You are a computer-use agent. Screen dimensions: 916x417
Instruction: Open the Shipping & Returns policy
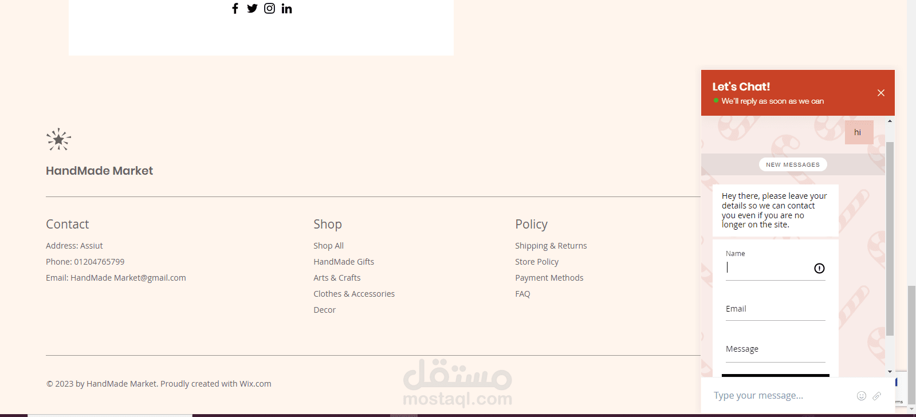(x=551, y=246)
